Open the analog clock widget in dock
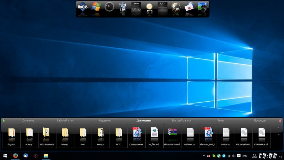 pos(109,7)
